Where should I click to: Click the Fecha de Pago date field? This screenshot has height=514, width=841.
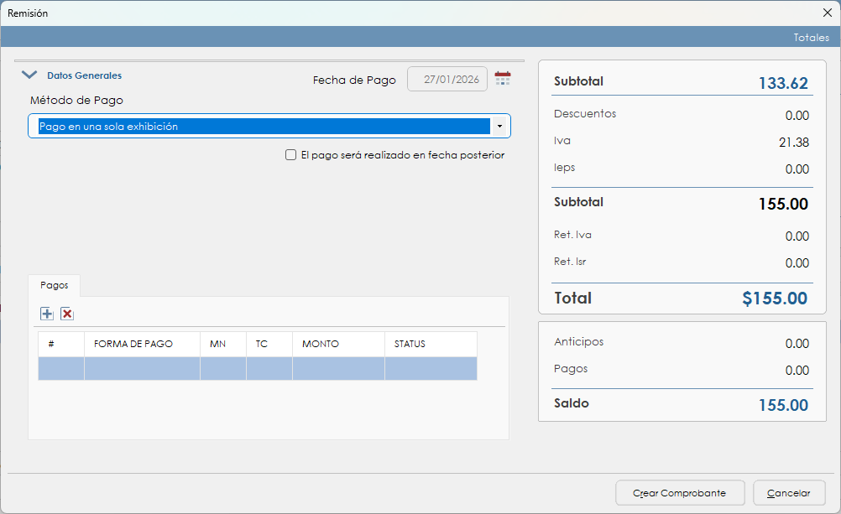coord(447,80)
